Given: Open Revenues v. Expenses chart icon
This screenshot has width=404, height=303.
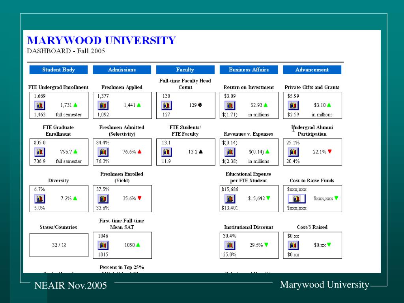Looking at the screenshot, I should pos(230,152).
